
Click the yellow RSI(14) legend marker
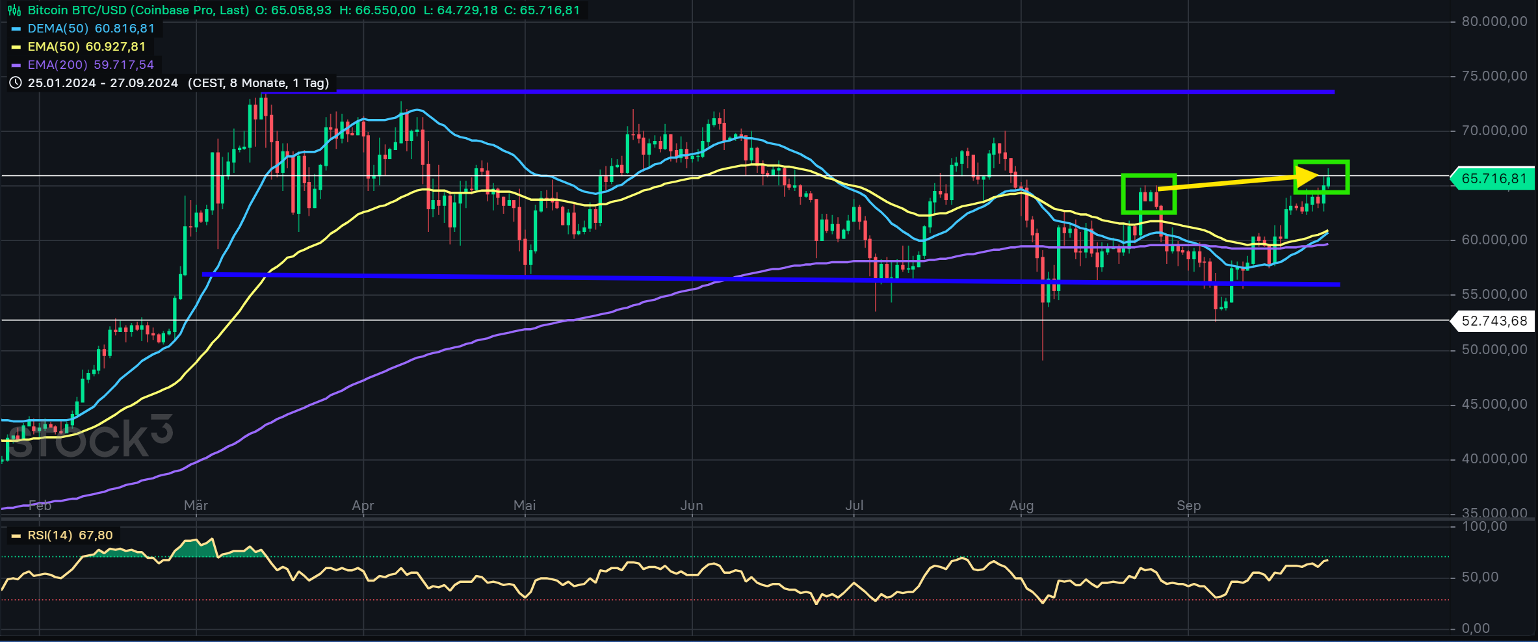(x=16, y=536)
